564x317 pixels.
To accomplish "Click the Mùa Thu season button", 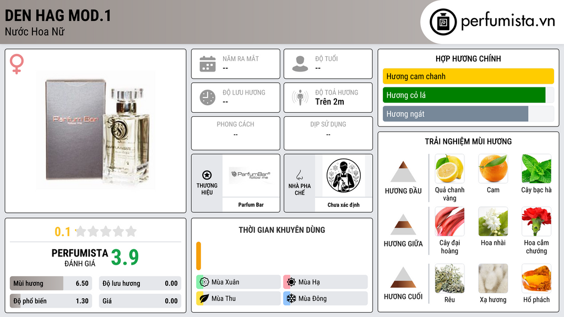I will pos(238,298).
